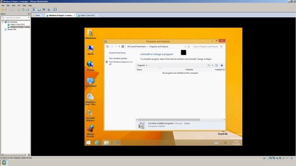Click All Control Panel Items breadcrumb

[137, 47]
